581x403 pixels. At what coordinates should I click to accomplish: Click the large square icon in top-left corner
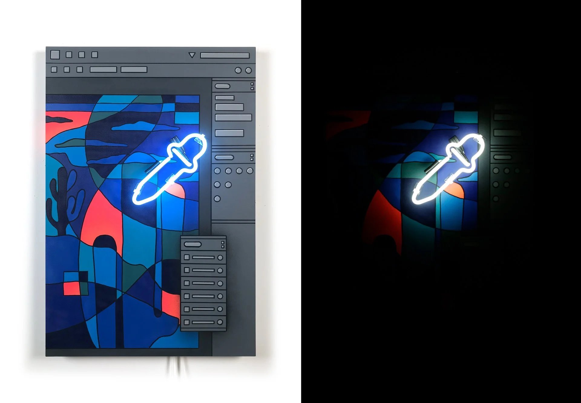(55, 54)
